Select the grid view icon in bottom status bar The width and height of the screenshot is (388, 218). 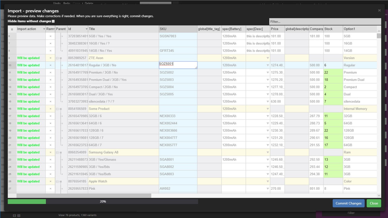19,216
